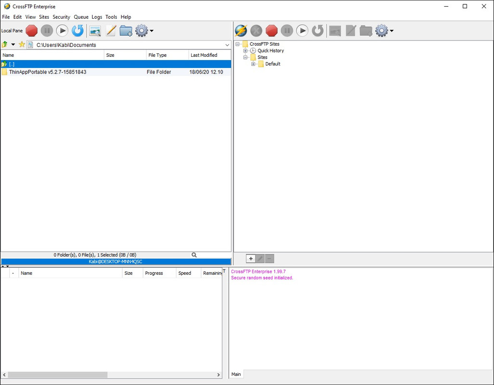The image size is (494, 385).
Task: Go up one directory with green arrow
Action: 4,44
